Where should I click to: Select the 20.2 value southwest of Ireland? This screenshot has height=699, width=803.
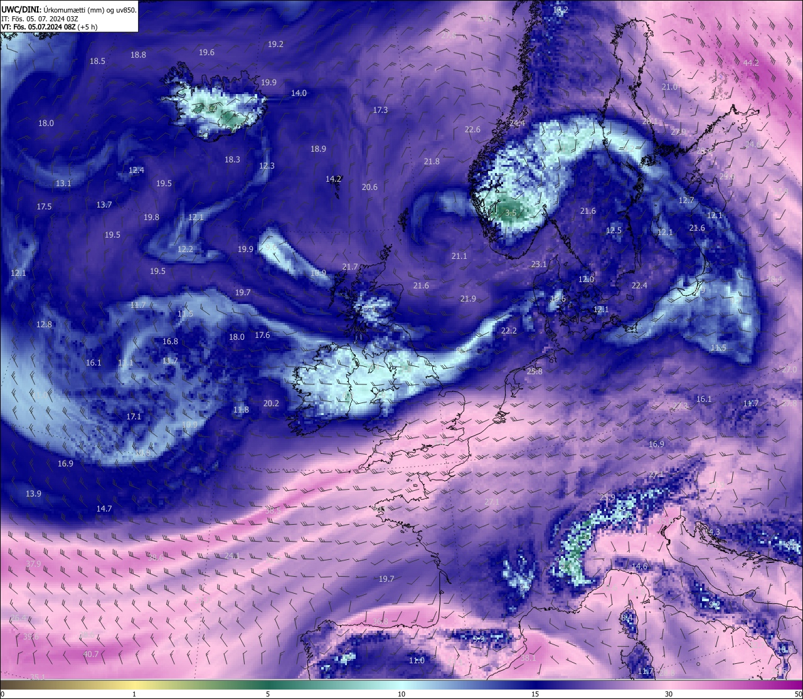pyautogui.click(x=271, y=404)
